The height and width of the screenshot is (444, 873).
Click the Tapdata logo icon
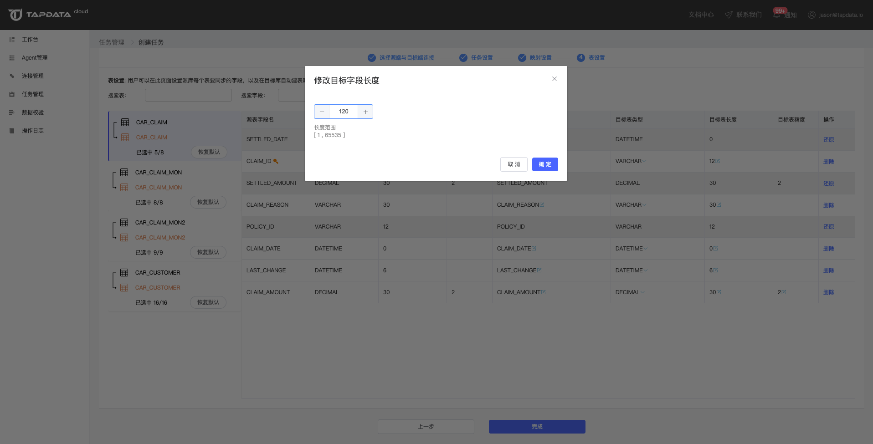(15, 15)
